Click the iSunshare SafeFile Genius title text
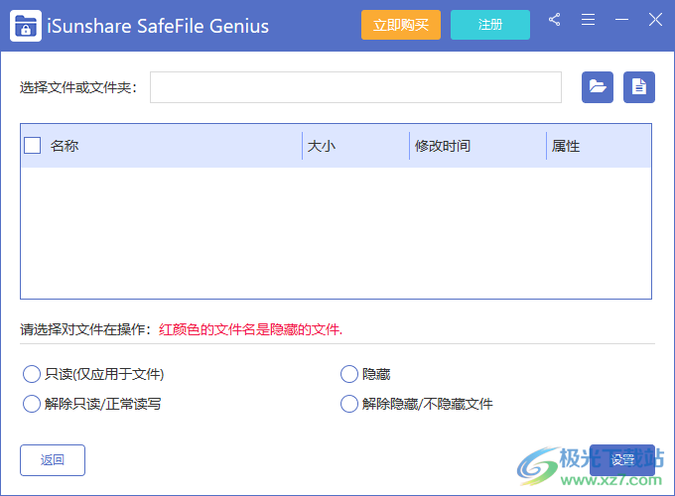Viewport: 675px width, 496px height. pyautogui.click(x=158, y=26)
